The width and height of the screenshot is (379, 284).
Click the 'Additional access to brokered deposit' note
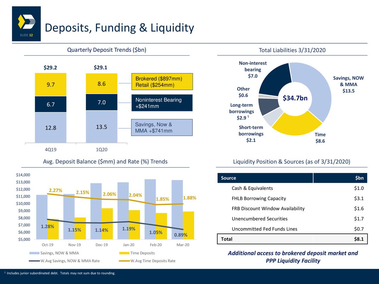pos(293,257)
